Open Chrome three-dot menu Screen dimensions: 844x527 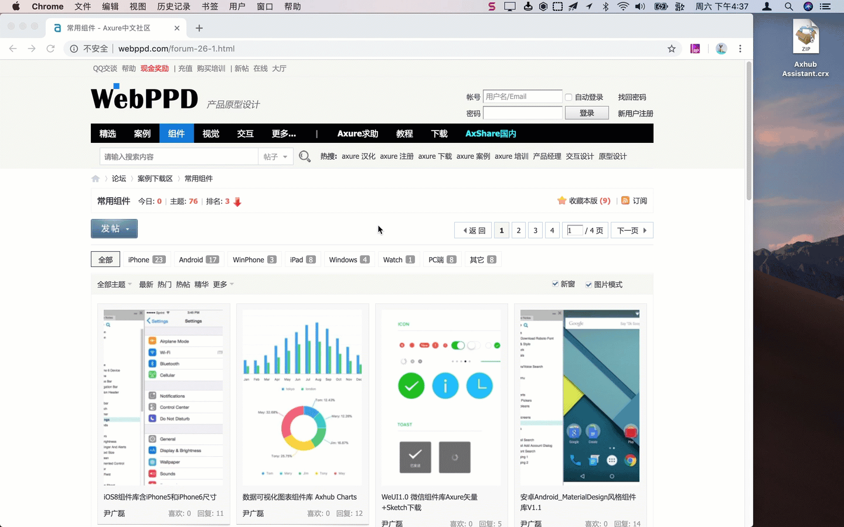point(740,49)
